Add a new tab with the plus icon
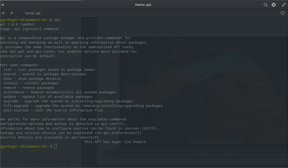The width and height of the screenshot is (288, 168). point(3,13)
